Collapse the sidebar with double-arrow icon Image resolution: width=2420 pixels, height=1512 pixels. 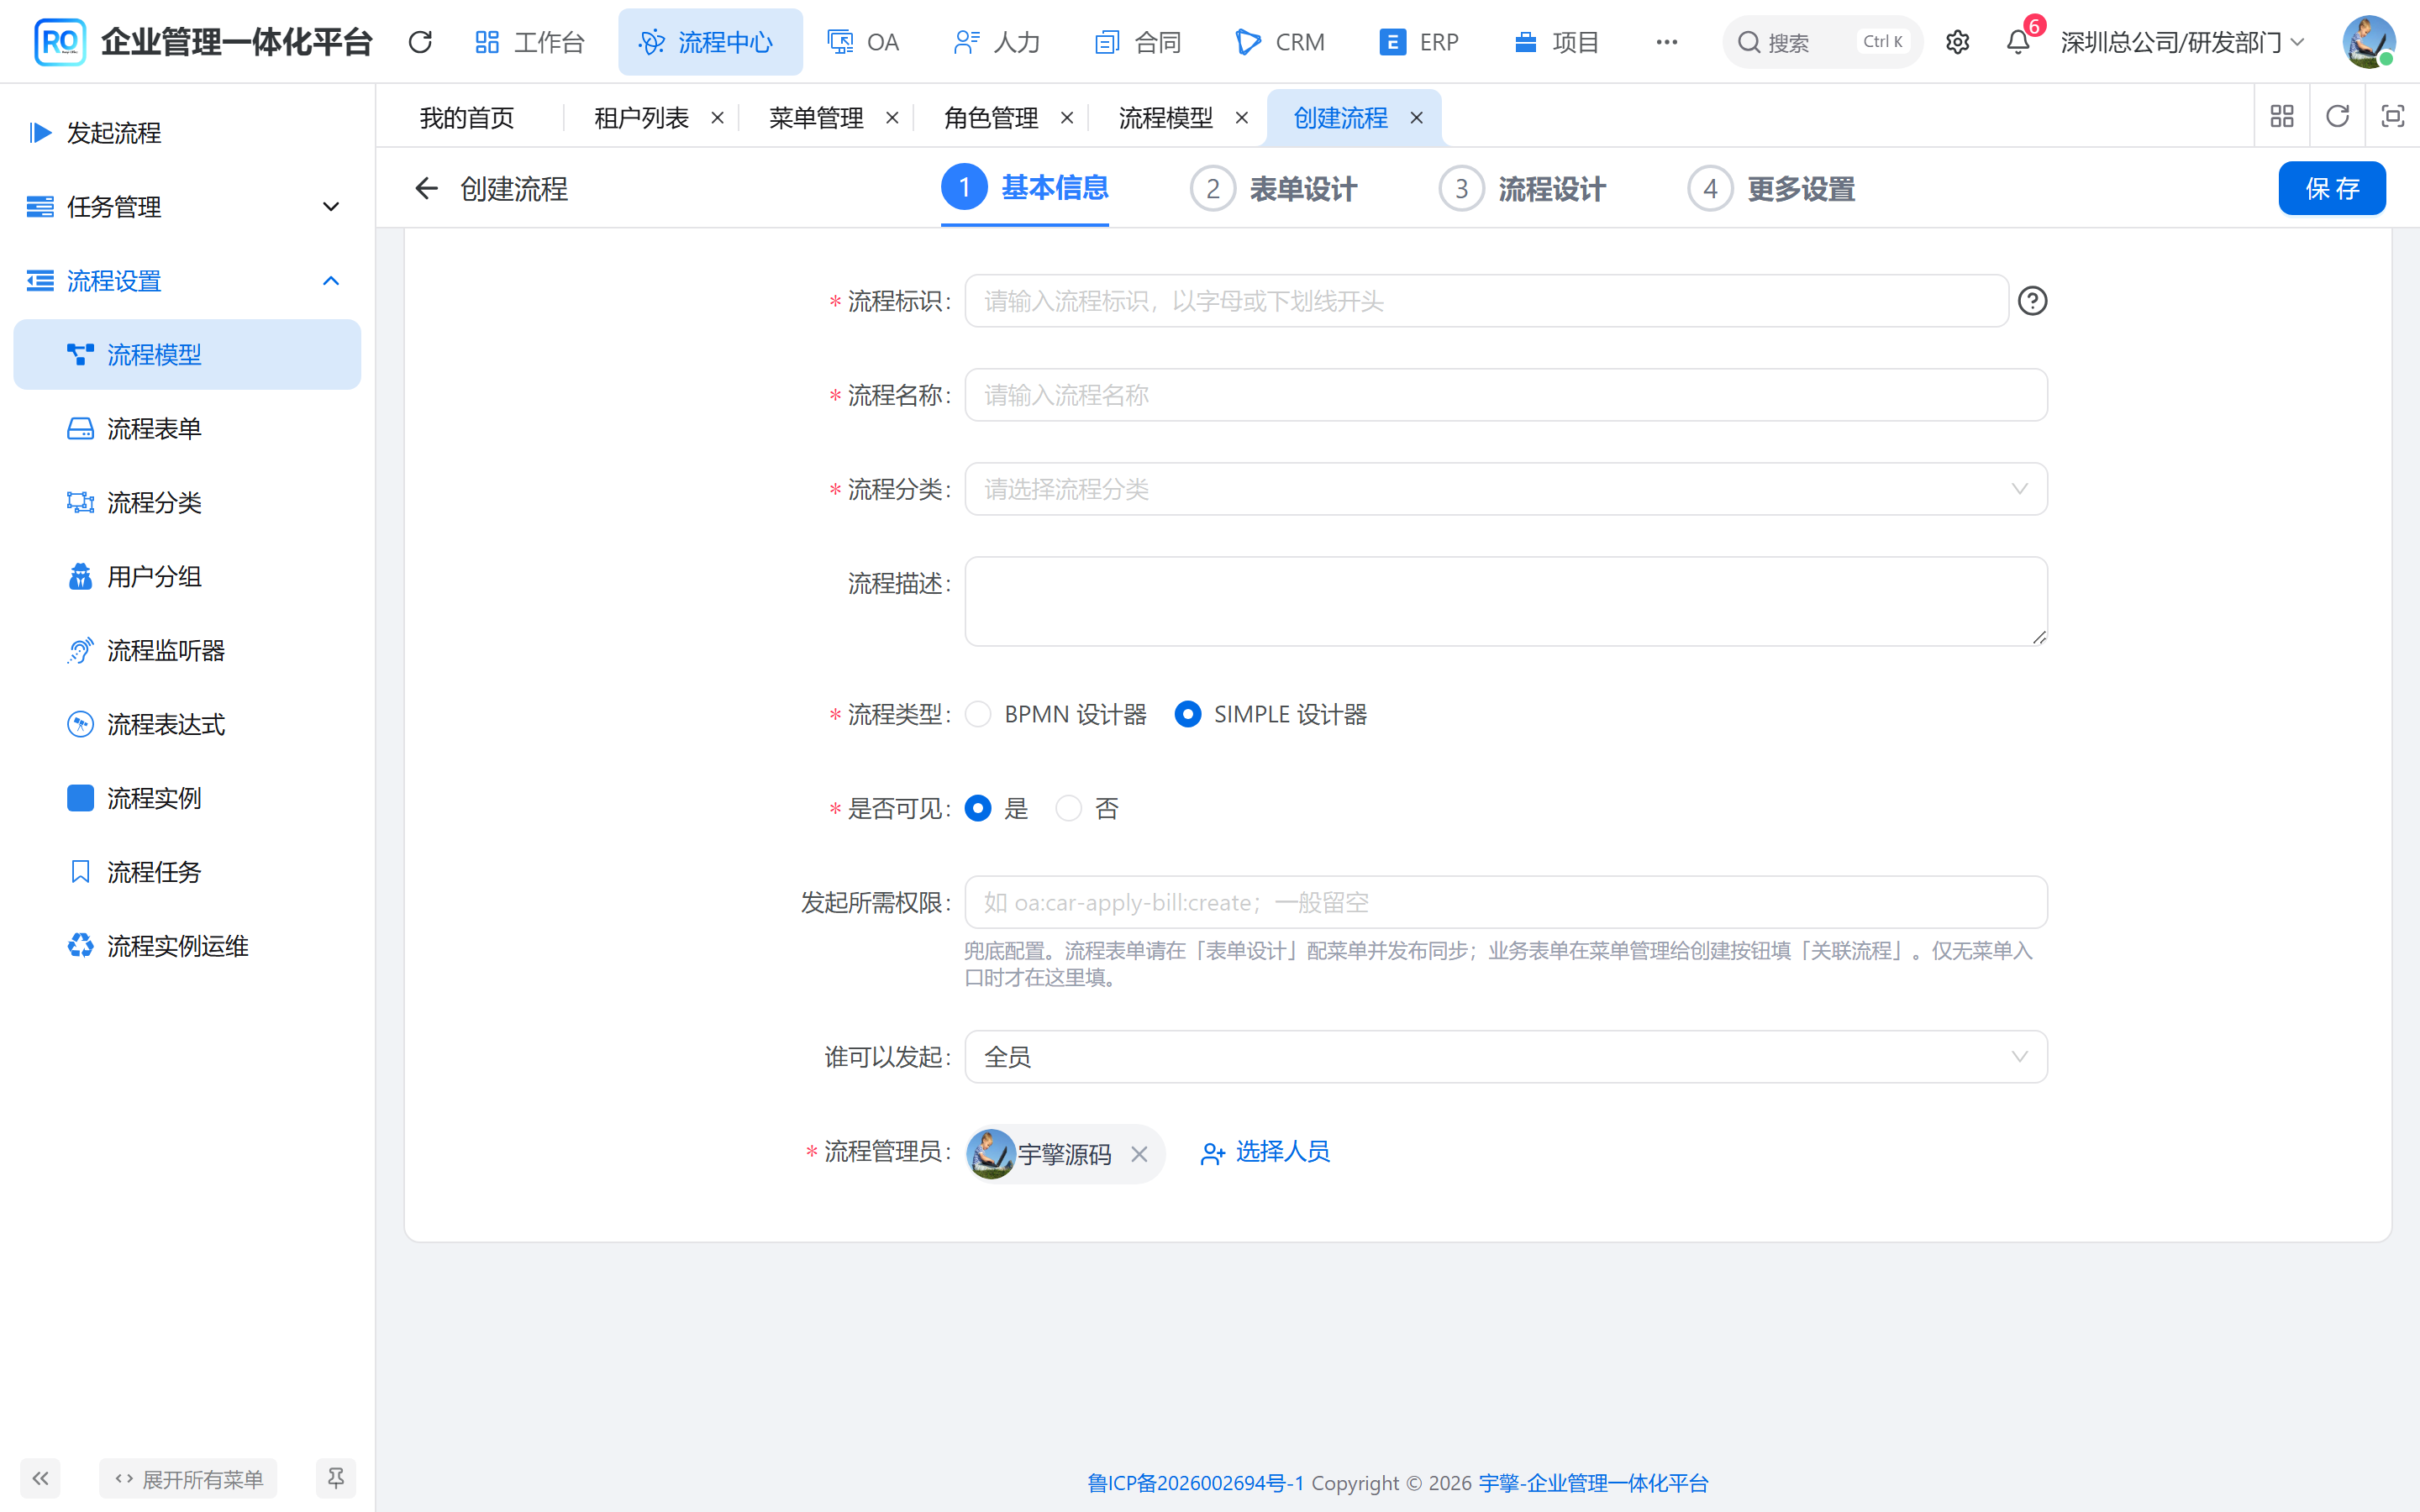click(x=40, y=1478)
